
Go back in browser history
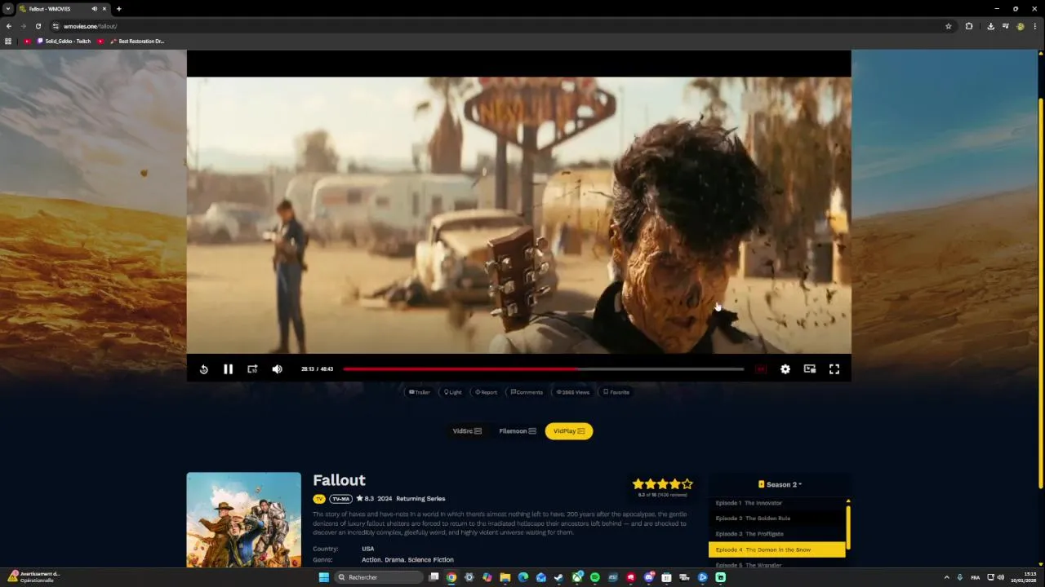[9, 26]
